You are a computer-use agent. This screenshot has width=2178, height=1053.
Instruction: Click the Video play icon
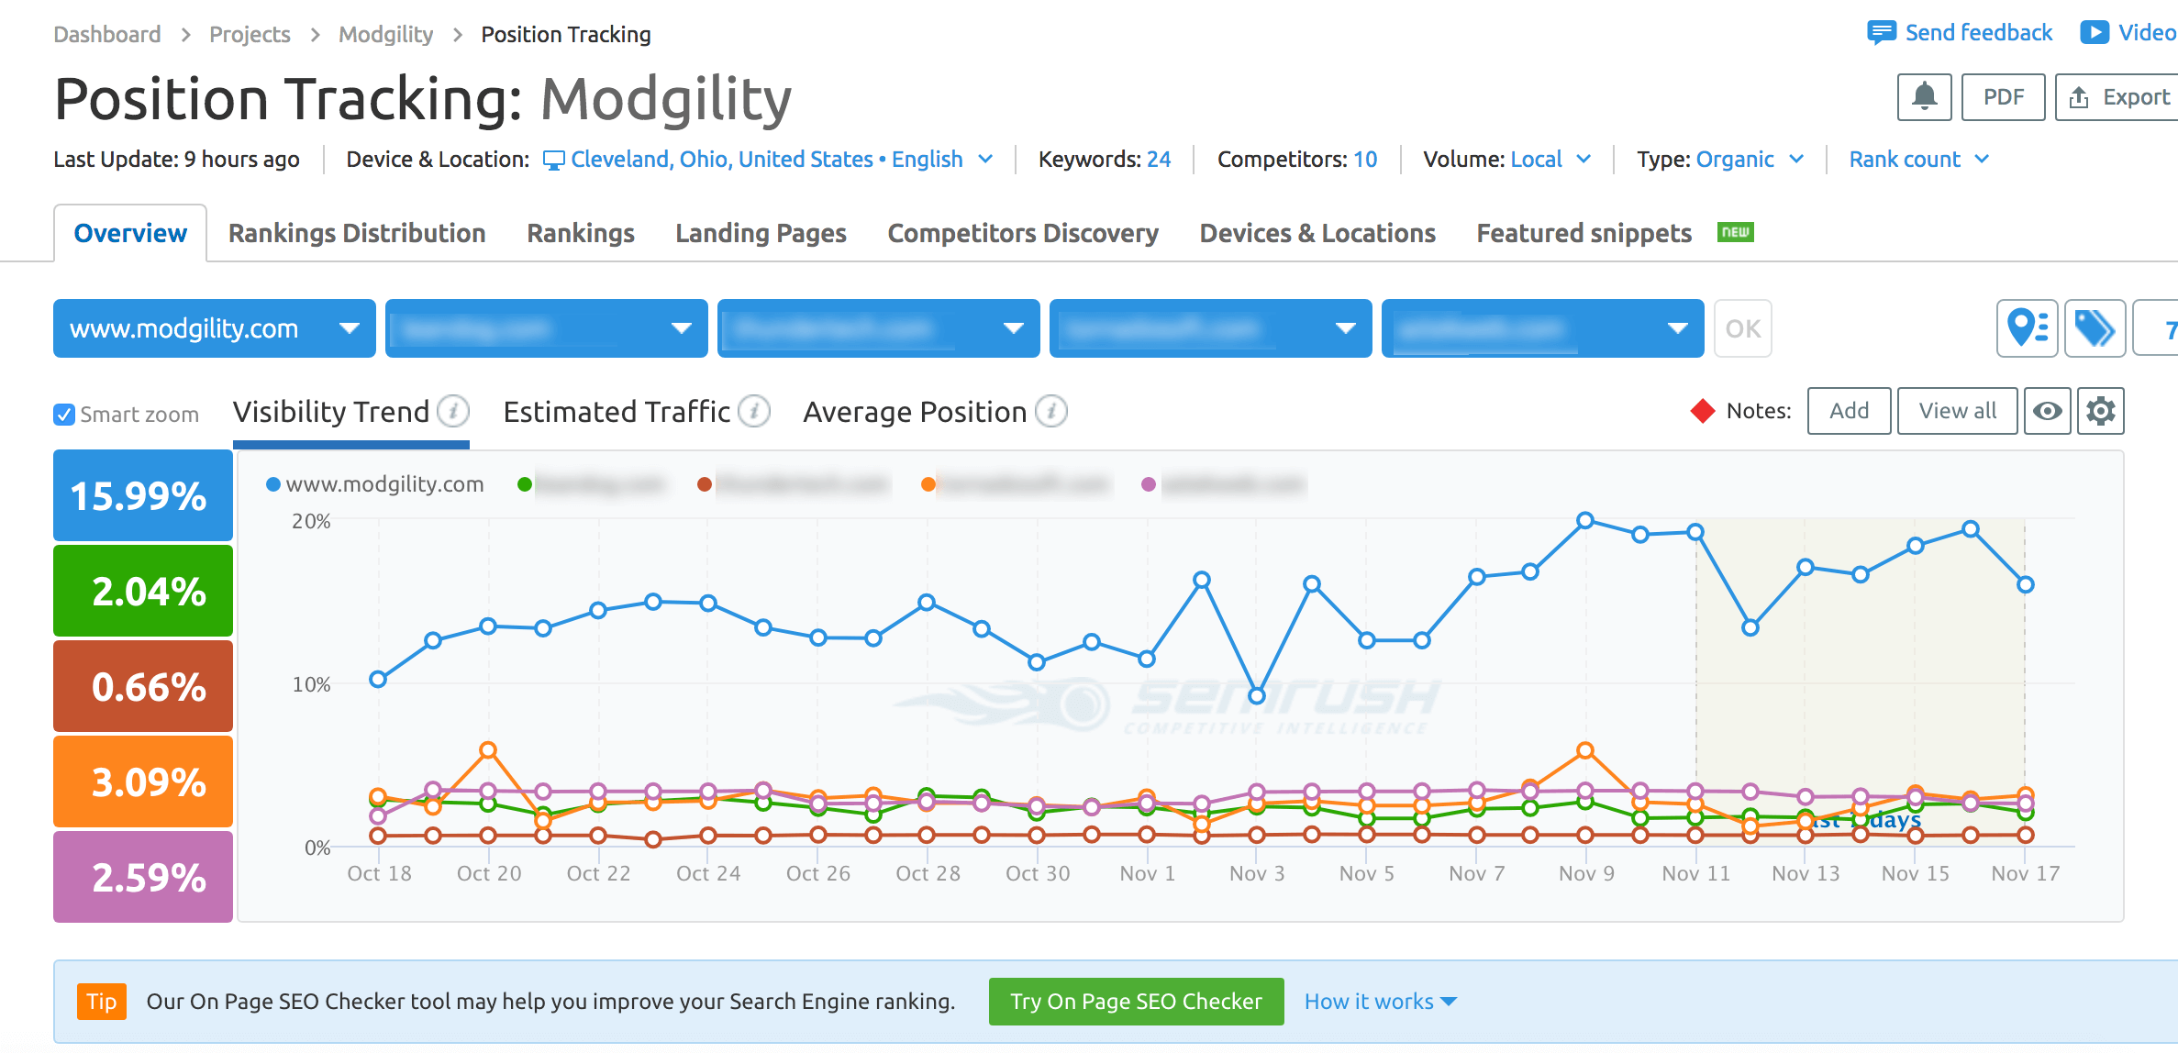pyautogui.click(x=2094, y=33)
